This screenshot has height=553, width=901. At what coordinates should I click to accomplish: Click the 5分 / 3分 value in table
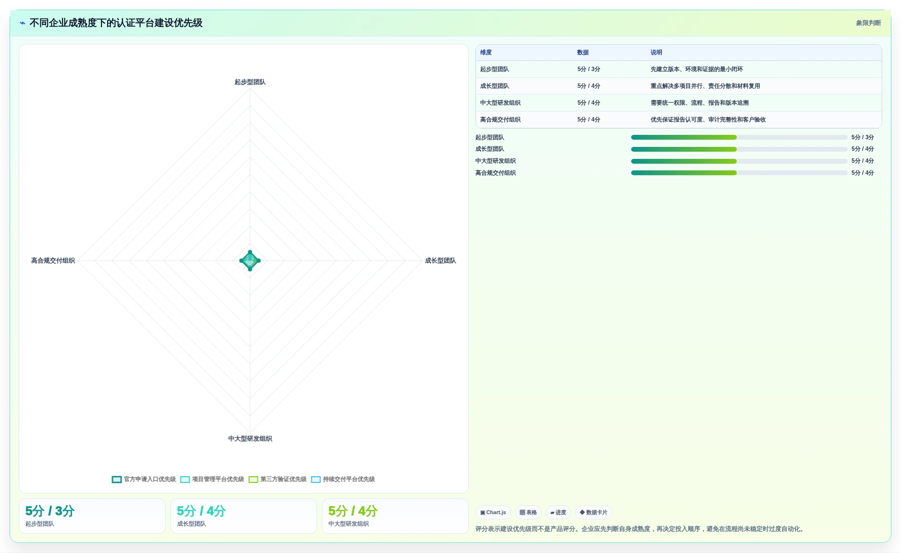pos(589,69)
